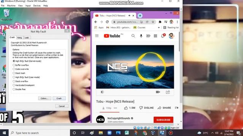
Task: Open VirtualBox Machine menu
Action: [11, 6]
